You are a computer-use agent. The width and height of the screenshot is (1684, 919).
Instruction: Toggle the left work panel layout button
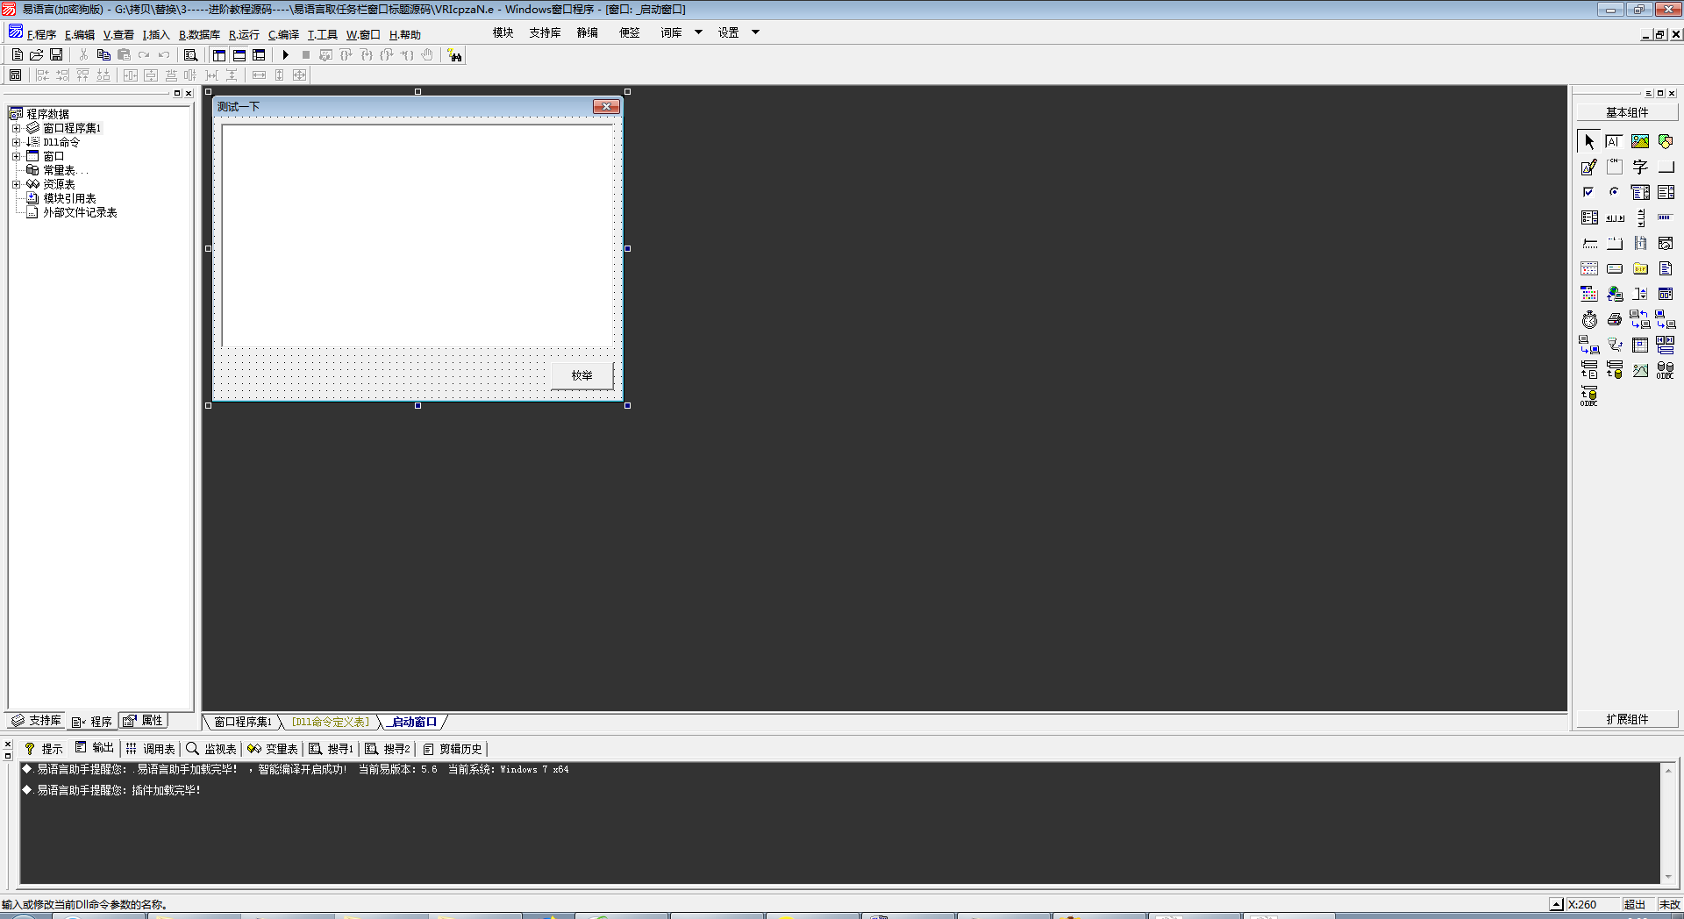tap(219, 54)
